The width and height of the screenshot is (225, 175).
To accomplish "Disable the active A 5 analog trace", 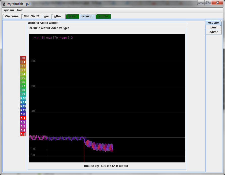I will (23, 134).
